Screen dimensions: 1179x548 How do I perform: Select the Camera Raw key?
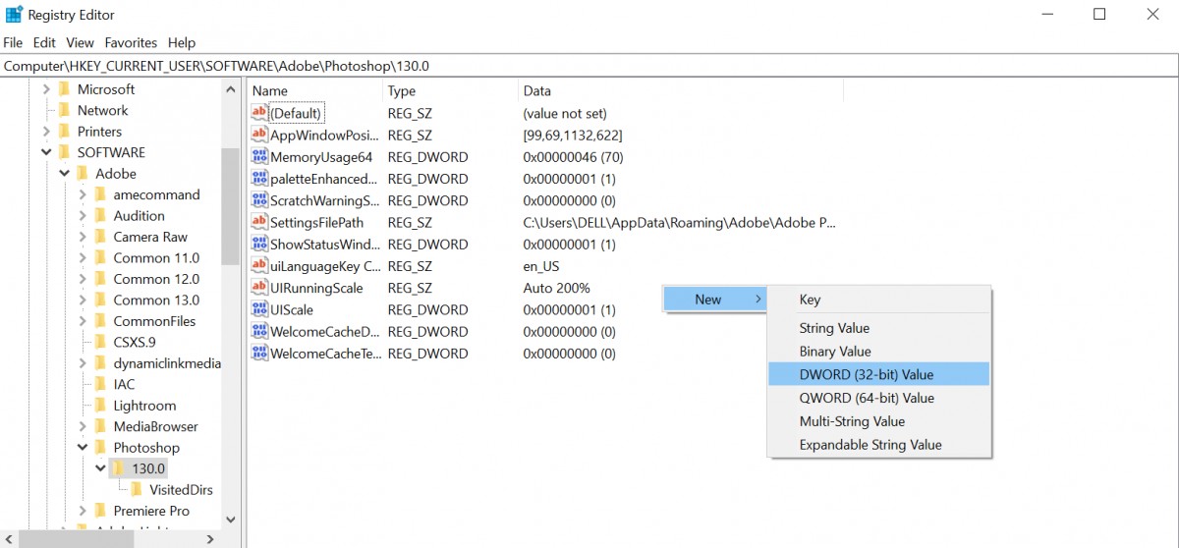(149, 237)
